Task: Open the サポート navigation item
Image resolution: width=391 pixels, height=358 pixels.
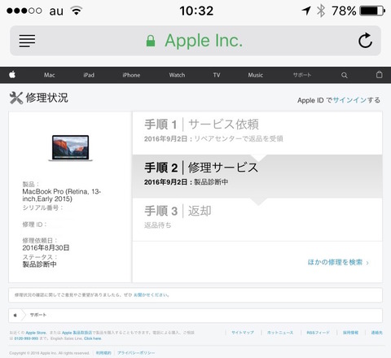Action: coord(302,75)
